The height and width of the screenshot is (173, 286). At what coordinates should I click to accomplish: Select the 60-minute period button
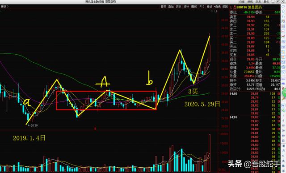(x=283, y=136)
